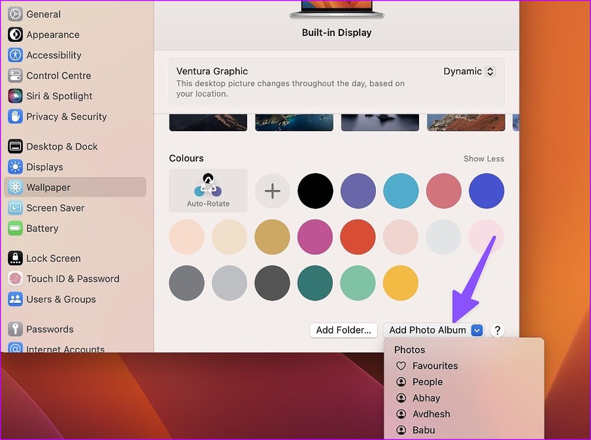Click the Add Folder button
The width and height of the screenshot is (591, 440).
[343, 330]
